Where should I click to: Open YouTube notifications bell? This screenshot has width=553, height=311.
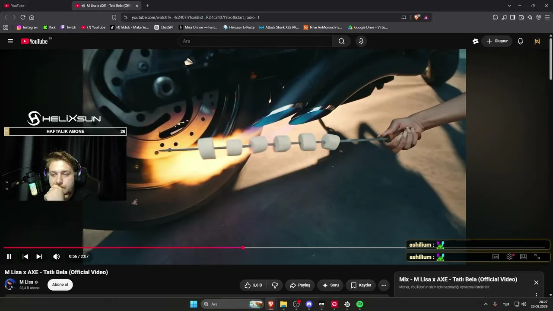(x=521, y=41)
